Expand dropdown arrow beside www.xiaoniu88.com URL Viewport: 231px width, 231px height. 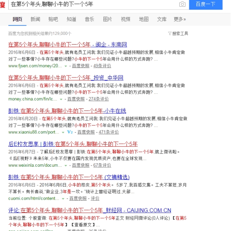[x=63, y=133]
